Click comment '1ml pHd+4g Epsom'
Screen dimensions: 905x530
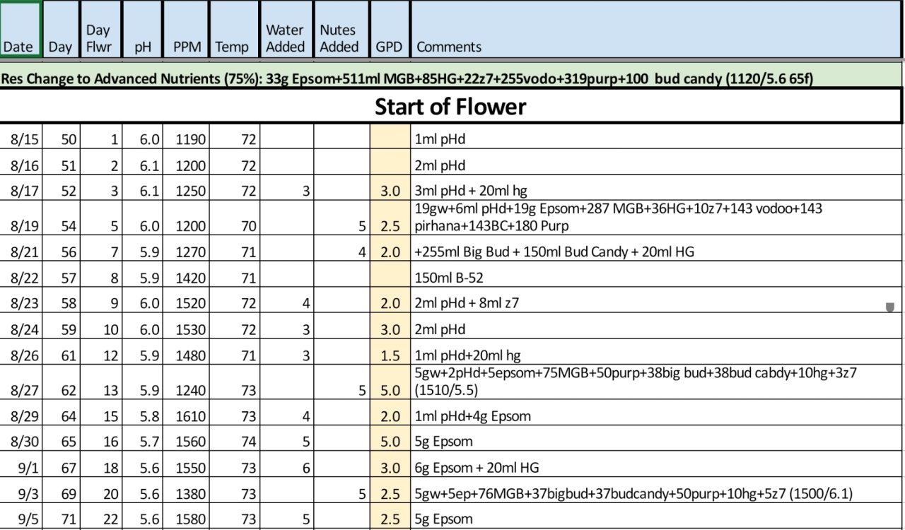[x=473, y=416]
